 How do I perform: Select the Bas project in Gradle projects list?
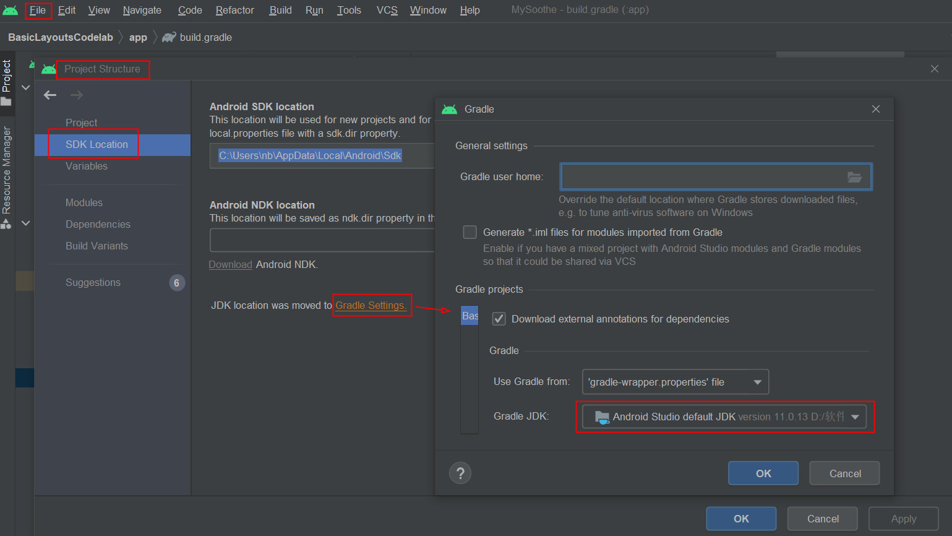click(470, 316)
